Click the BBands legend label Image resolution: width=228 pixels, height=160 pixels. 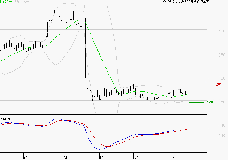[x=20, y=2]
